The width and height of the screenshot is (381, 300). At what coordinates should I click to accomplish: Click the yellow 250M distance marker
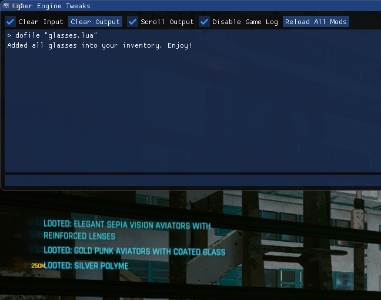pyautogui.click(x=38, y=266)
